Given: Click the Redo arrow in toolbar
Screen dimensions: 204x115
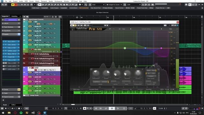Looking at the screenshot, I should click(x=6, y=5).
